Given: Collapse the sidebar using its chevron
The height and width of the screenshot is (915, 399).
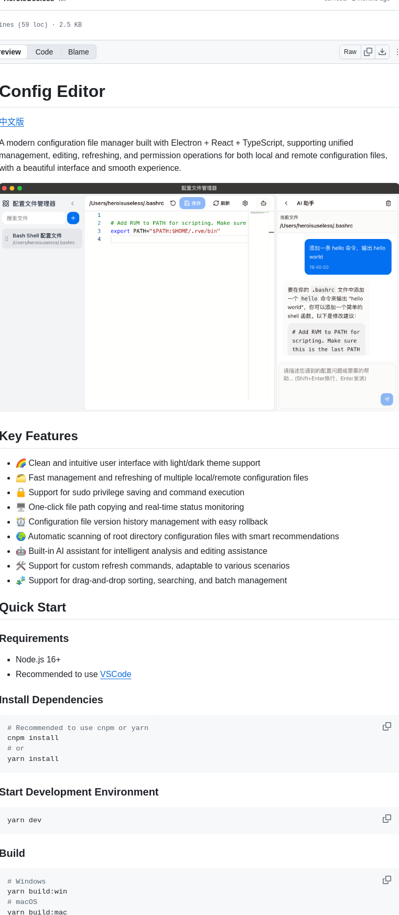Looking at the screenshot, I should tap(72, 203).
